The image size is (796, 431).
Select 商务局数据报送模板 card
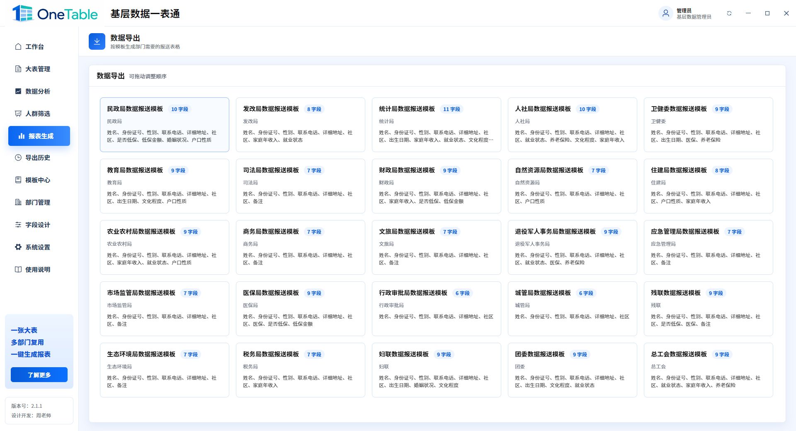coord(301,247)
